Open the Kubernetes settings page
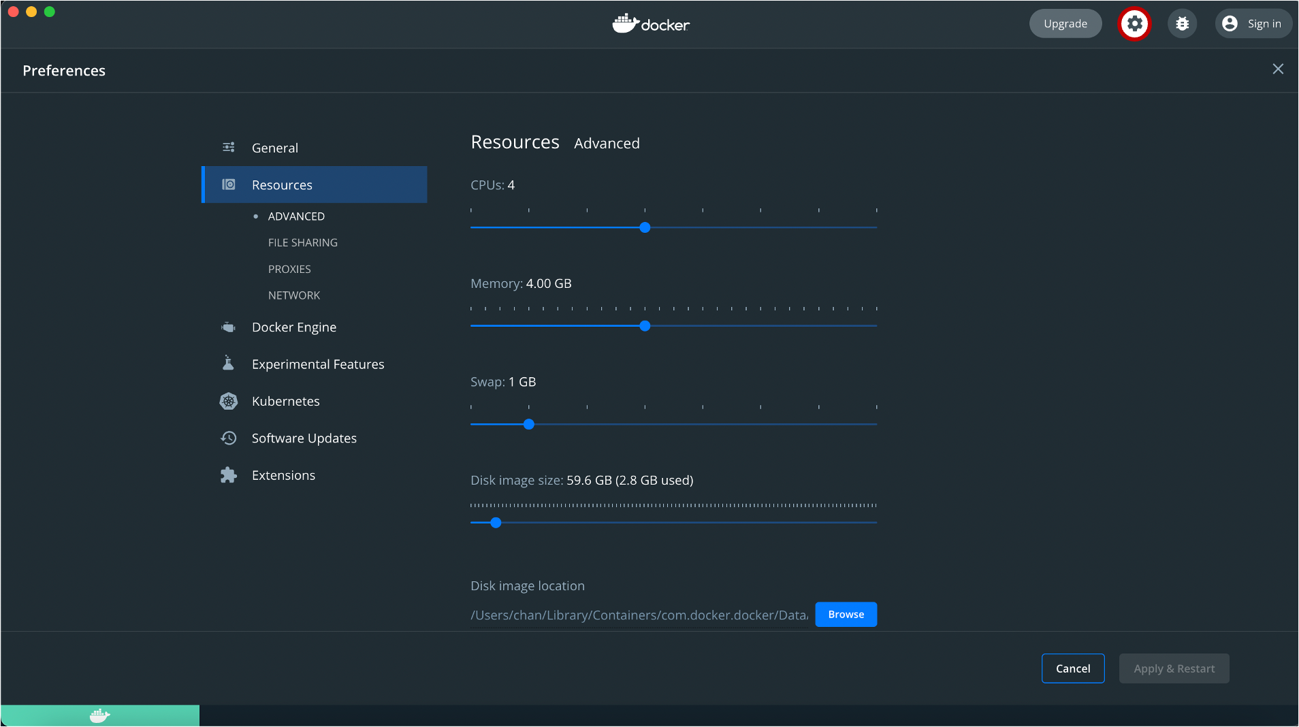Viewport: 1299px width, 727px height. [315, 401]
